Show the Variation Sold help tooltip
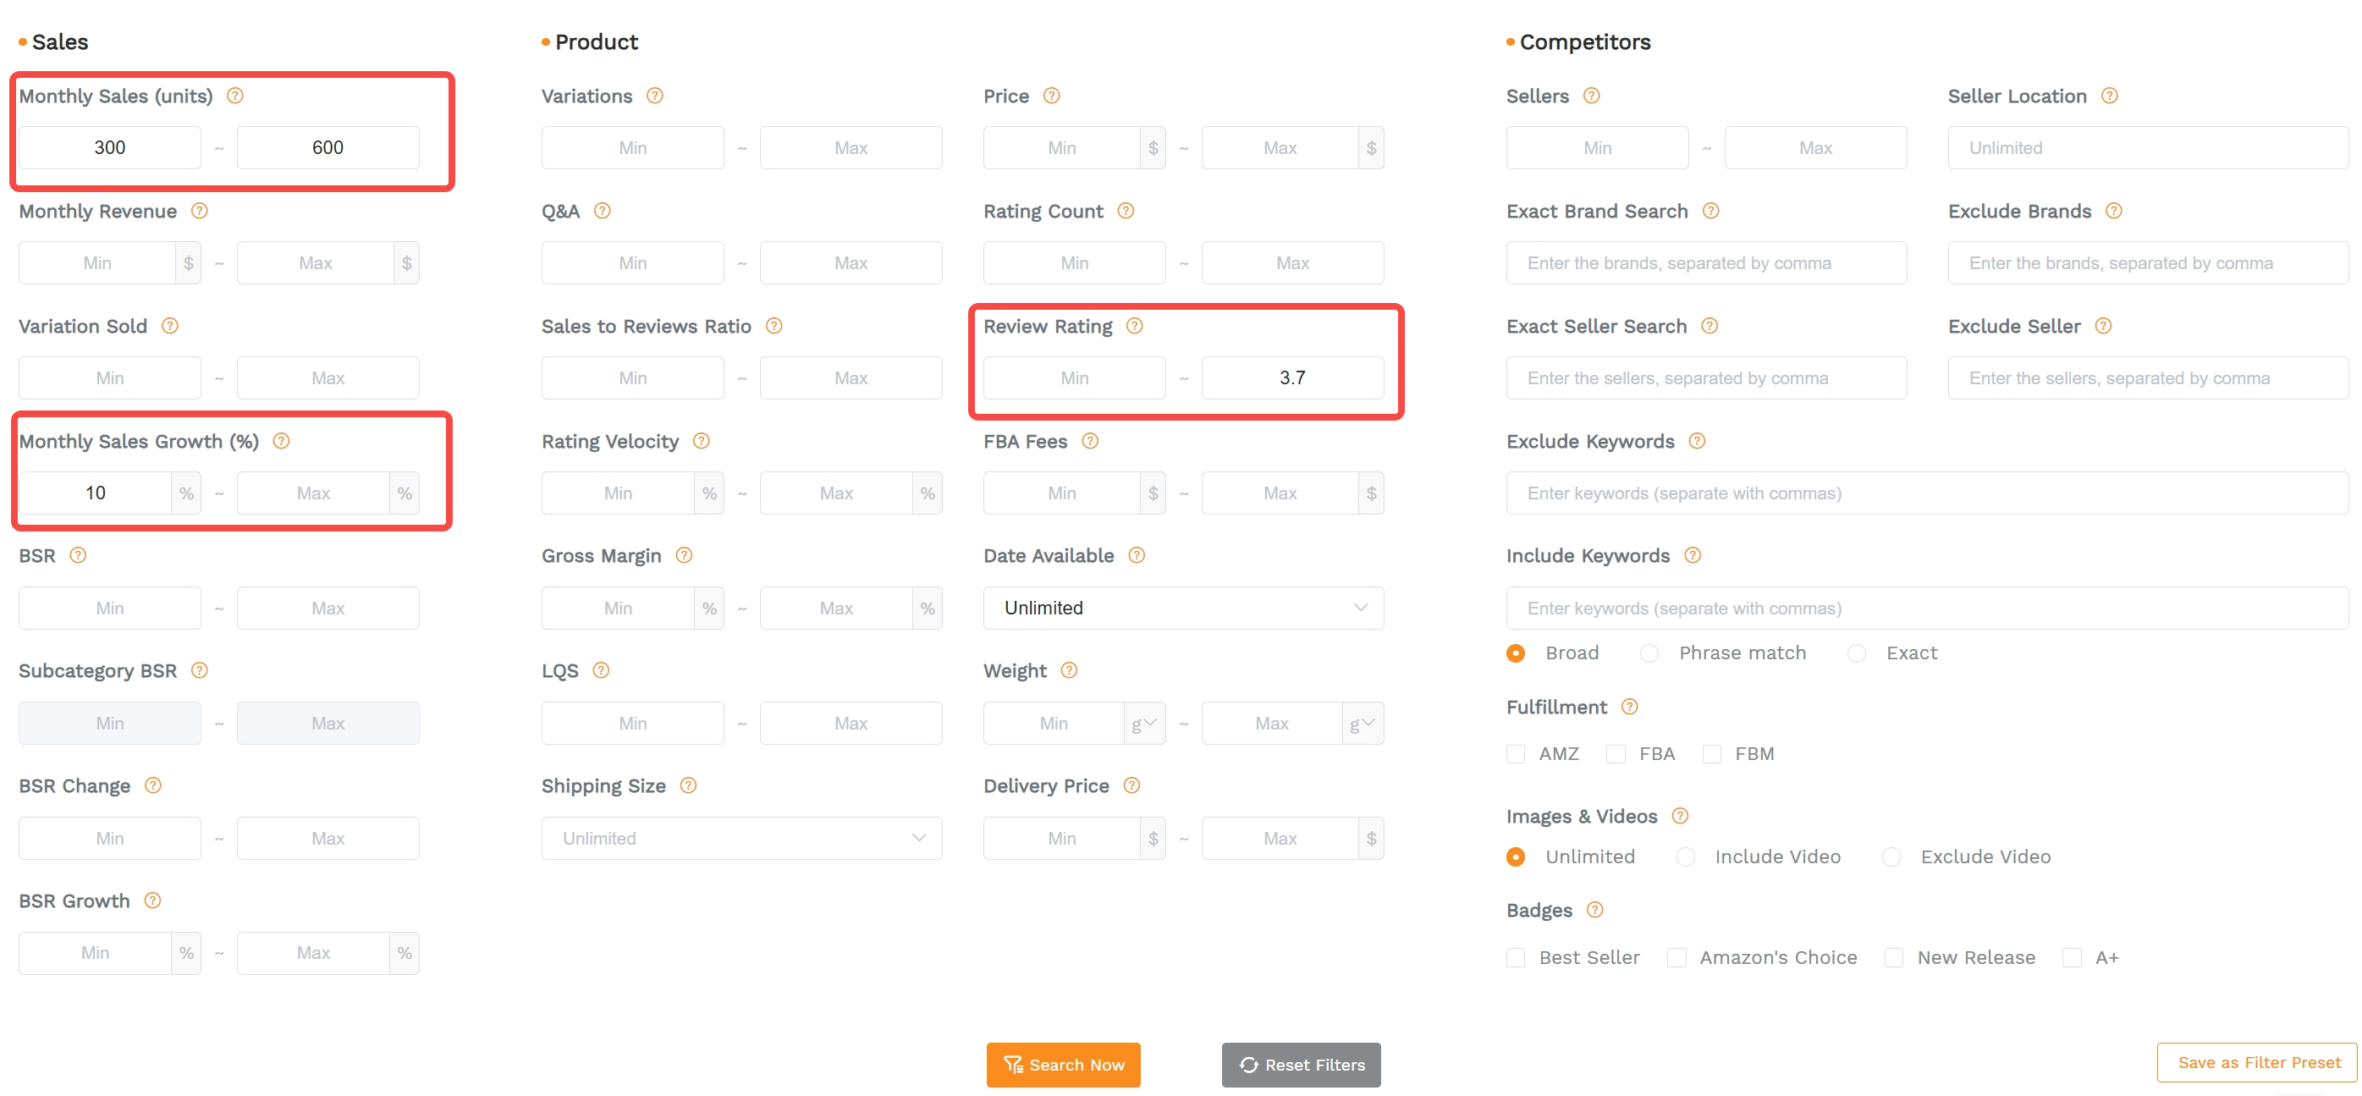 pyautogui.click(x=169, y=326)
